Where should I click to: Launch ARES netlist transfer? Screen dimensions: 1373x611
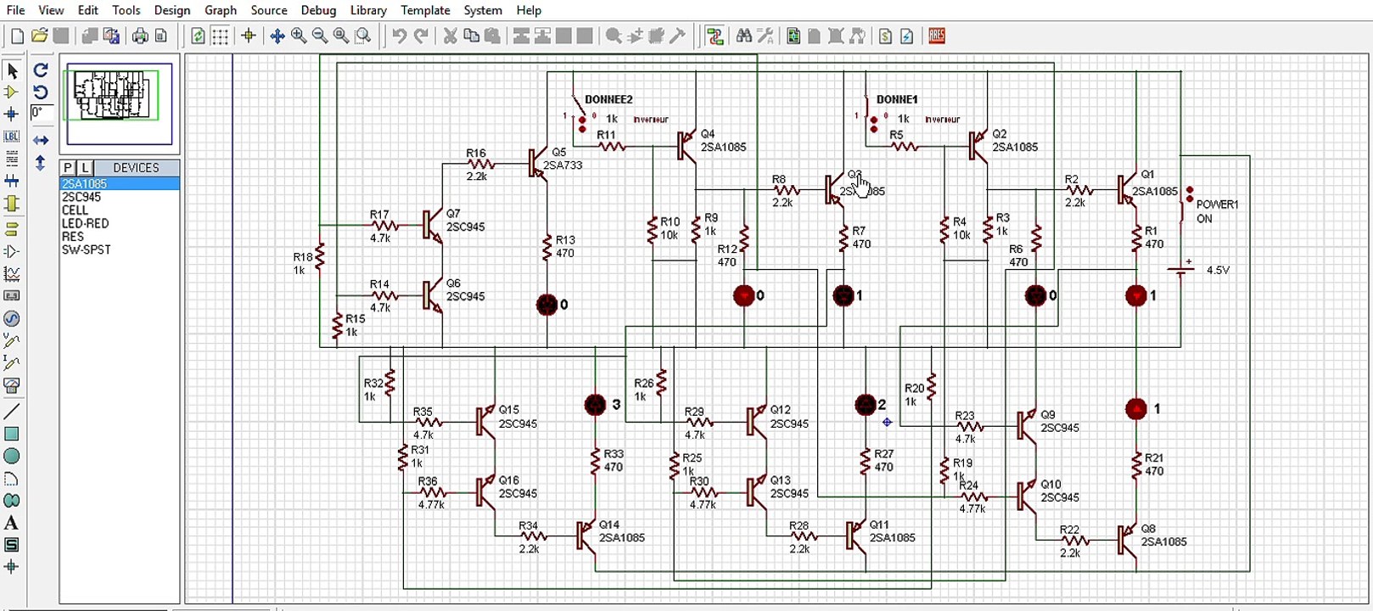point(937,36)
